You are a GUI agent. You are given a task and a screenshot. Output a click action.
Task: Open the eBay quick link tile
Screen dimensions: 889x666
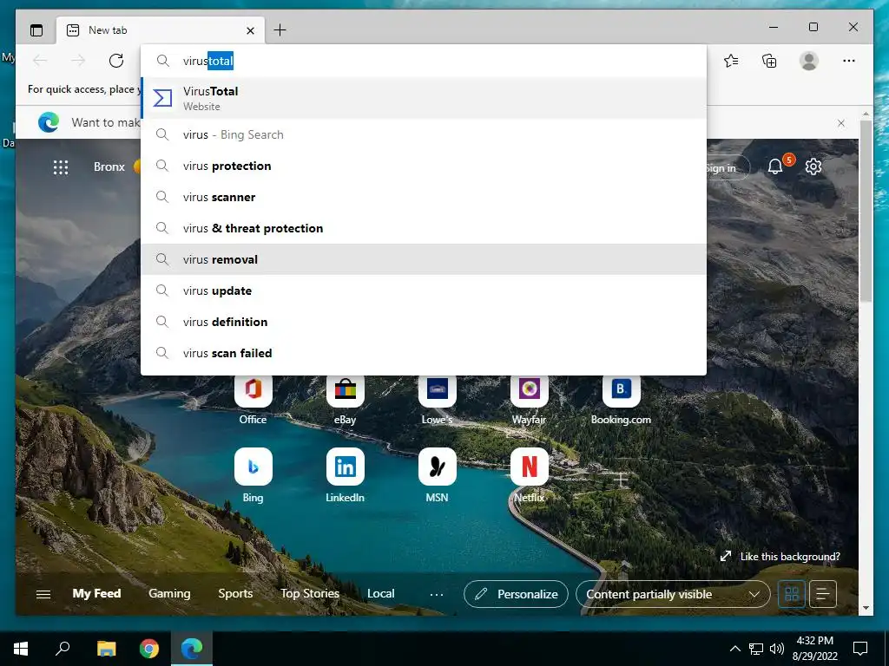point(345,401)
